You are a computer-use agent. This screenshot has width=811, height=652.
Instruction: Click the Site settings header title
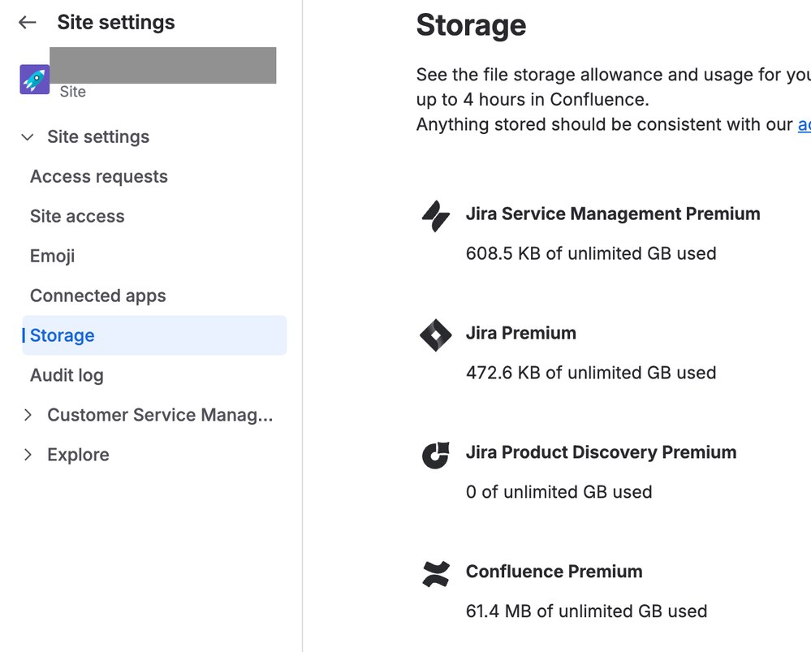(116, 23)
